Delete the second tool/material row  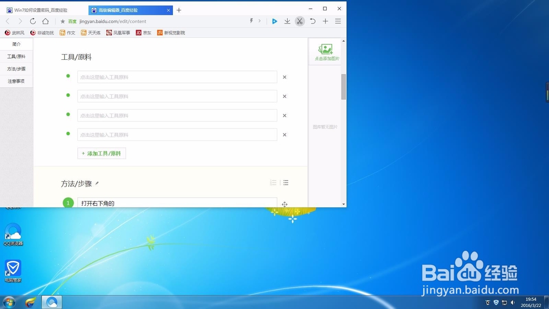284,96
